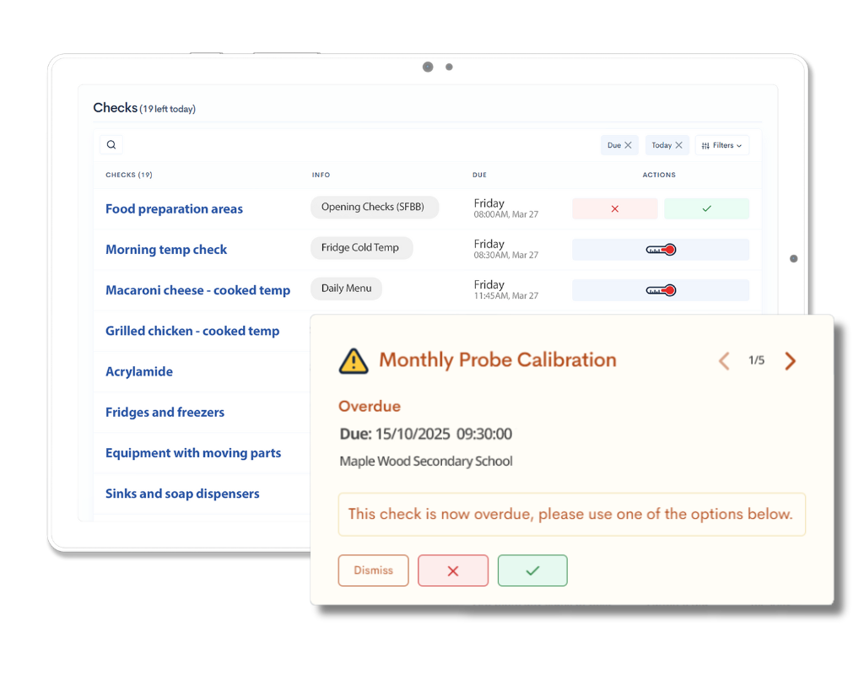Mark Food preparation areas as passed
Image resolution: width=864 pixels, height=675 pixels.
706,209
